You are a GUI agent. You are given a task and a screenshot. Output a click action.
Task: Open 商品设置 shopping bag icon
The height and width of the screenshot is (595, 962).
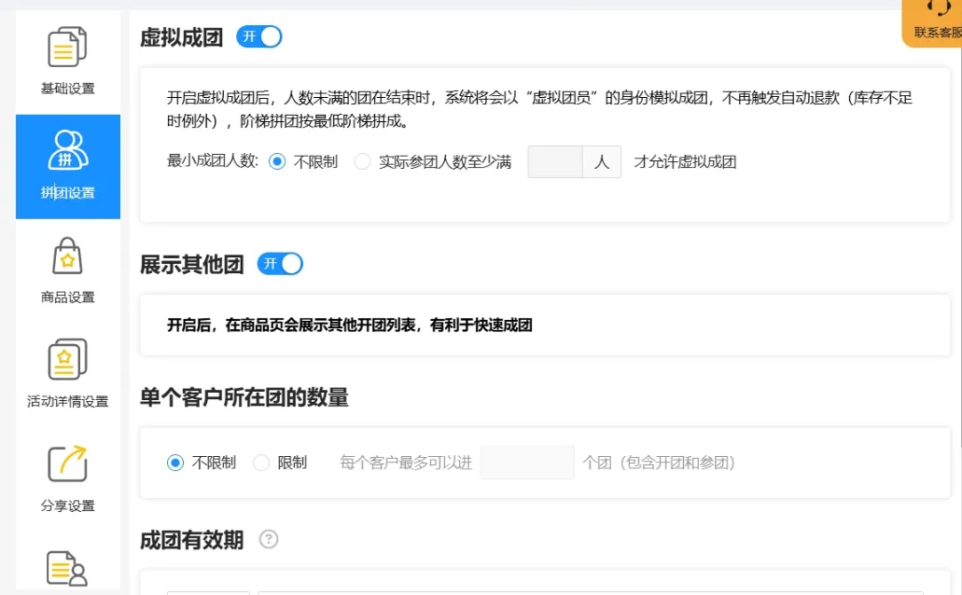pos(67,256)
